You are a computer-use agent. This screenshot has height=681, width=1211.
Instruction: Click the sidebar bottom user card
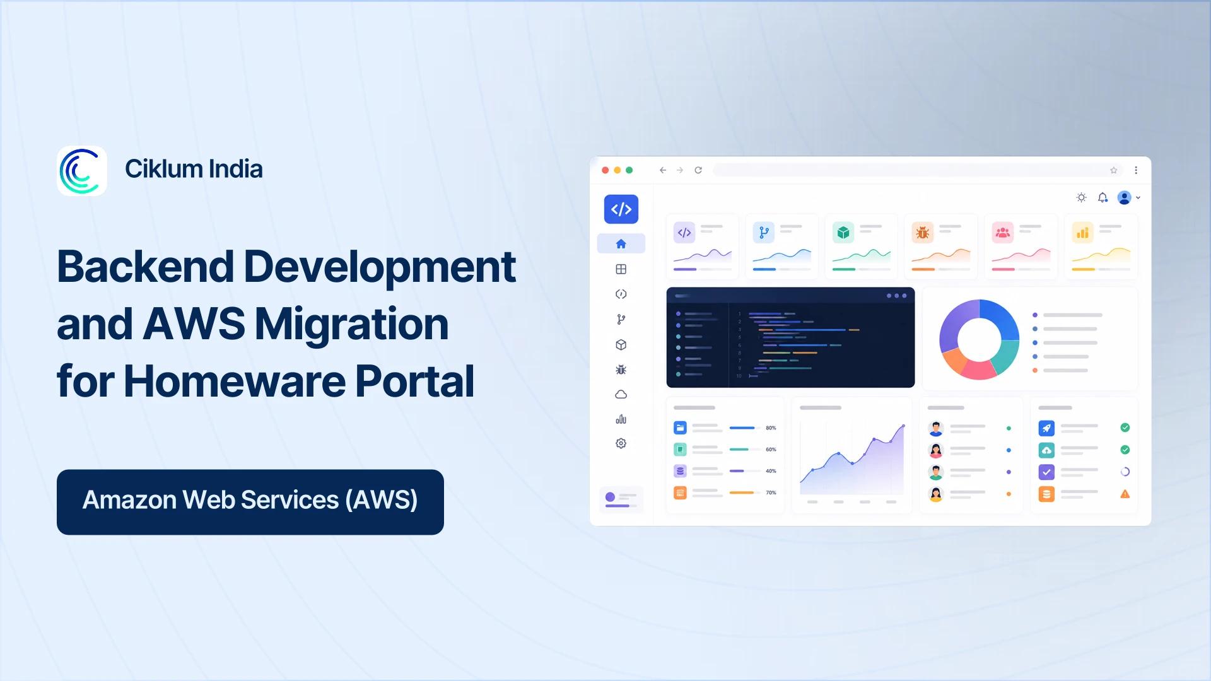[621, 499]
